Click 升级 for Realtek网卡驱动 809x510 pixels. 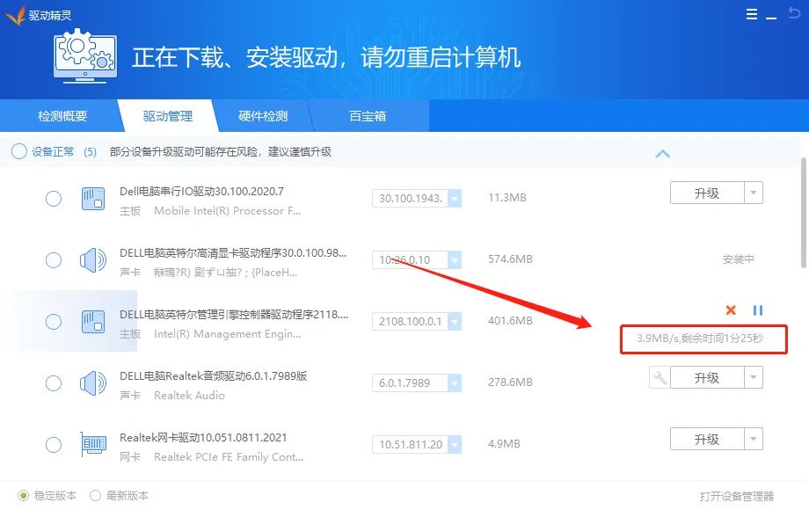point(707,439)
